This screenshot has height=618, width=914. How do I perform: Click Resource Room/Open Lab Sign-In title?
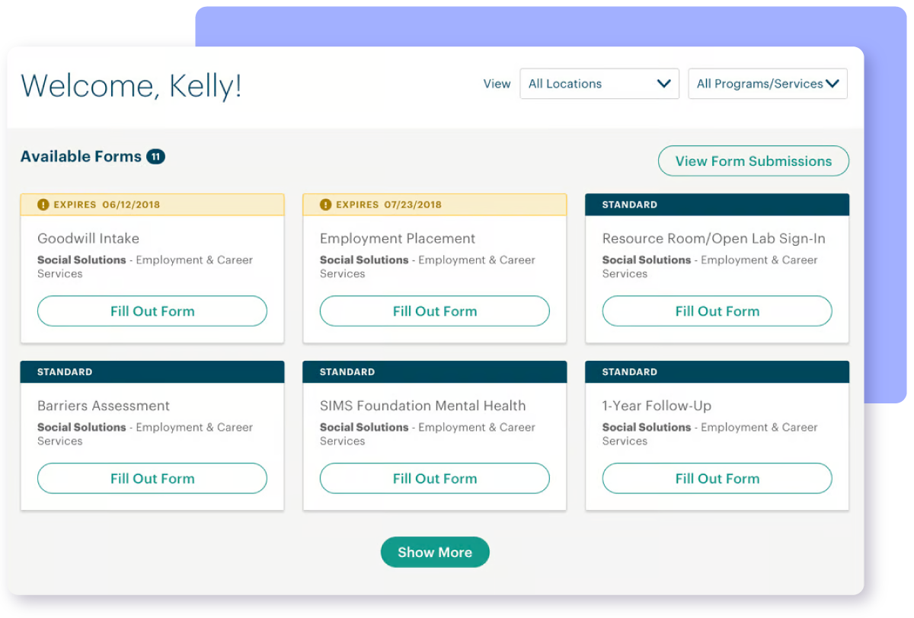714,238
